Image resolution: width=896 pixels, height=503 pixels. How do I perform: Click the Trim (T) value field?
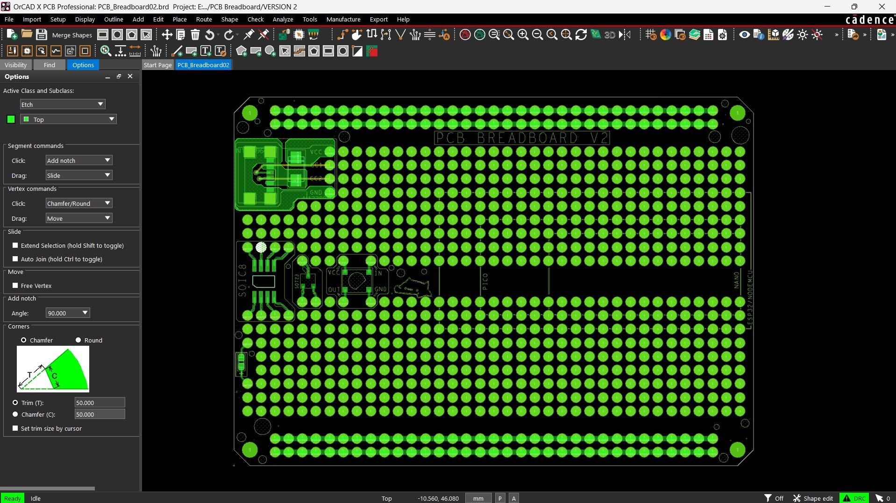point(100,403)
